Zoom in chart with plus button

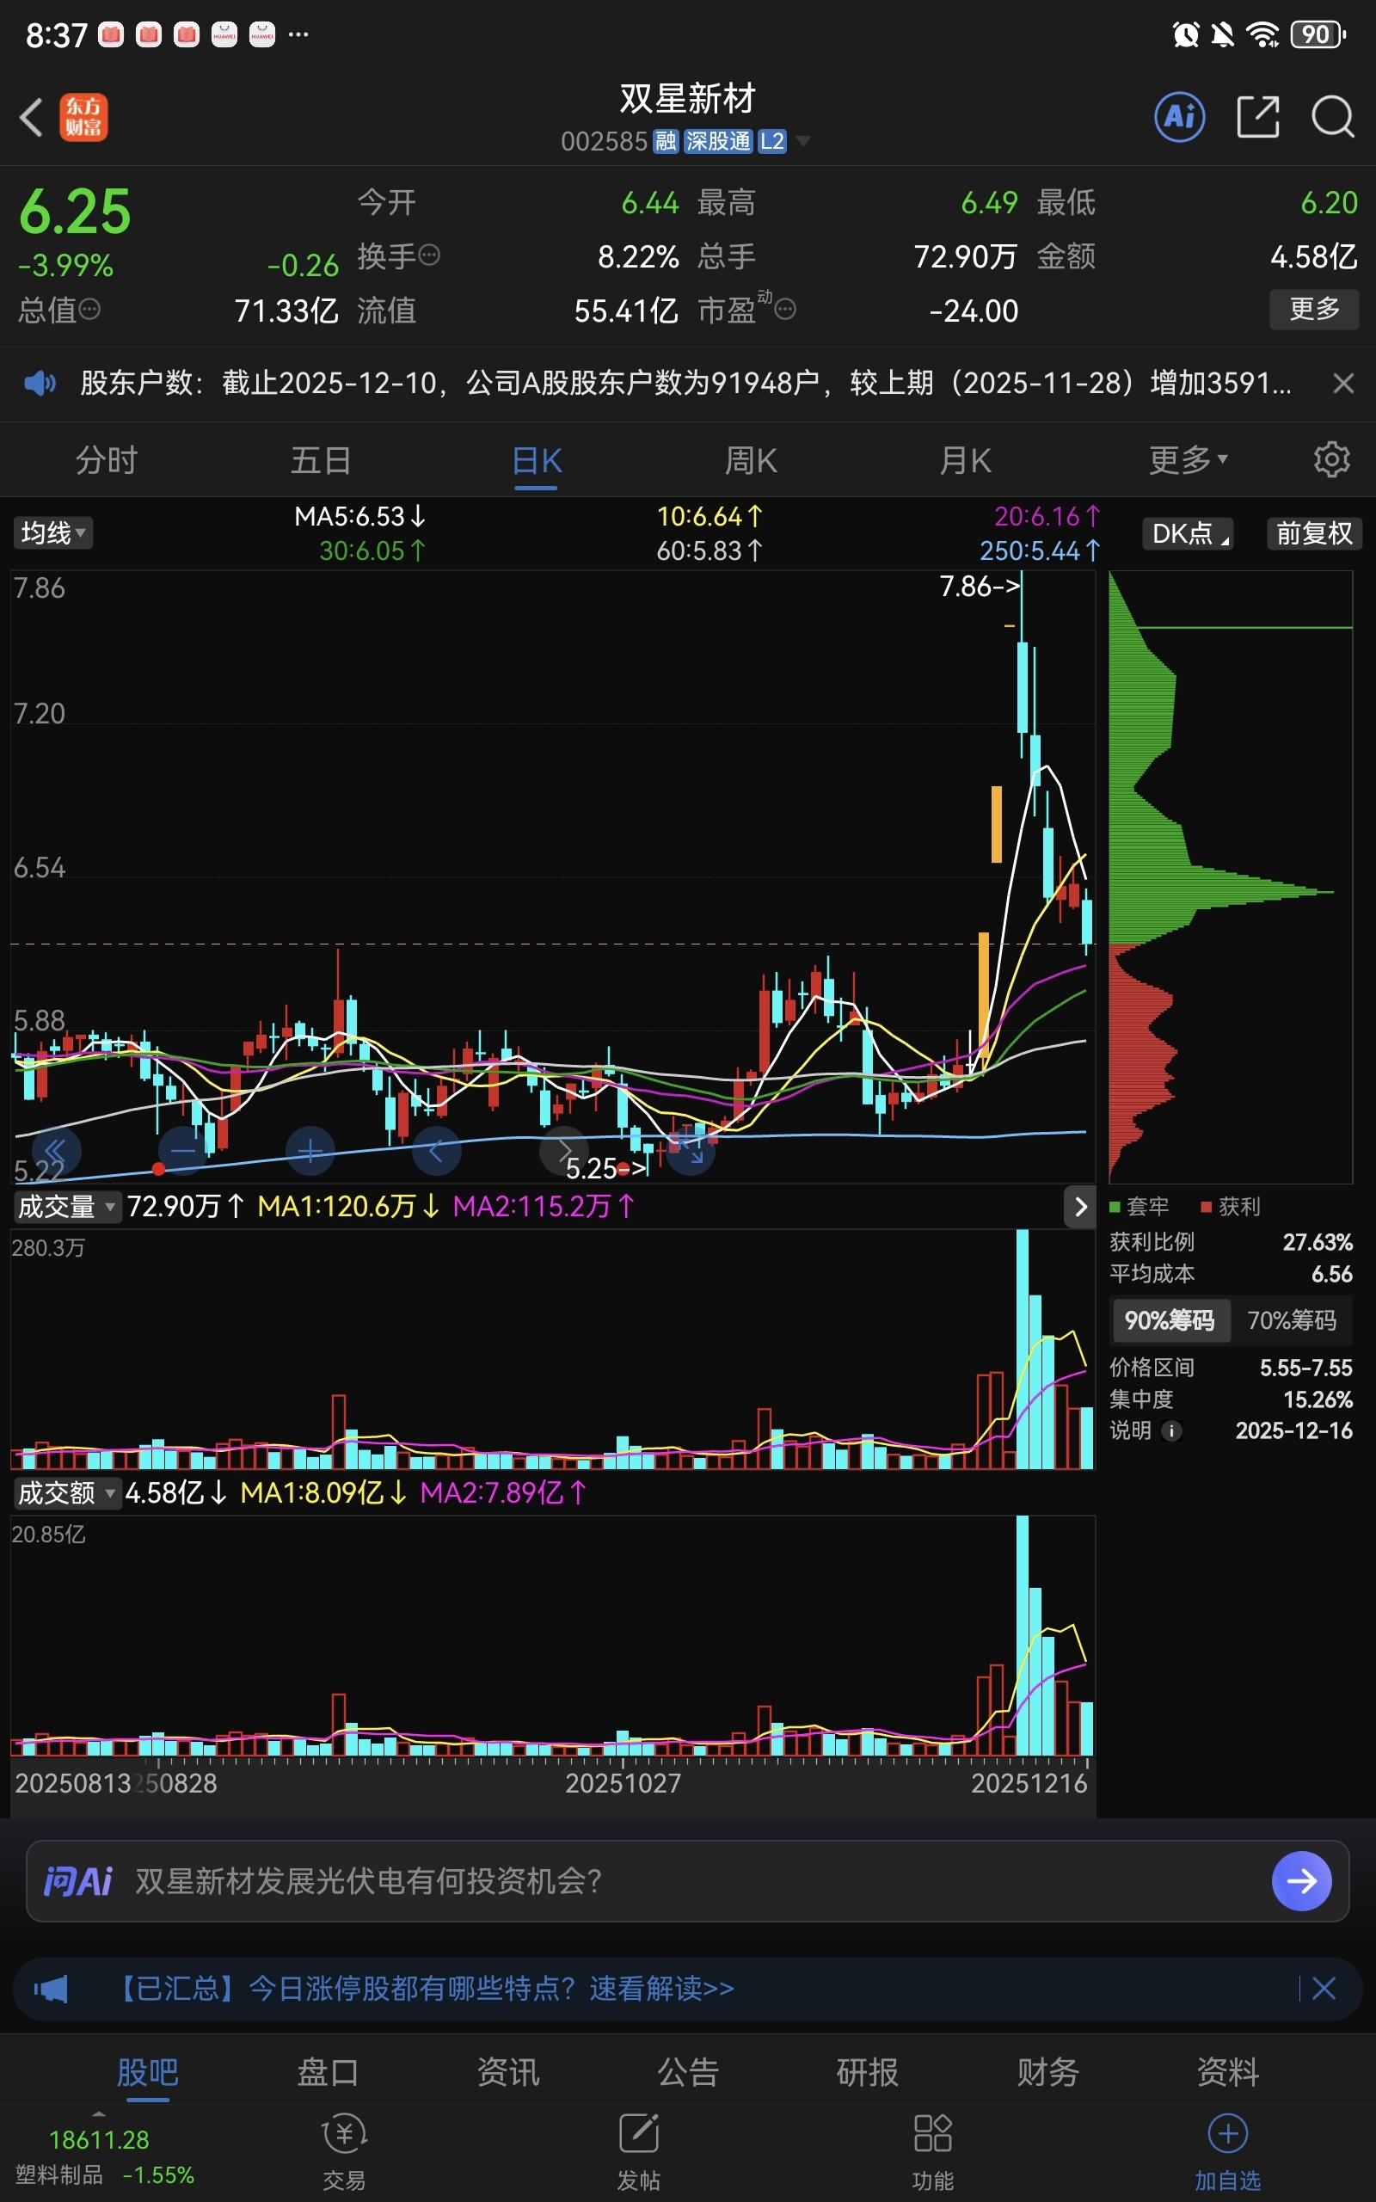(310, 1151)
